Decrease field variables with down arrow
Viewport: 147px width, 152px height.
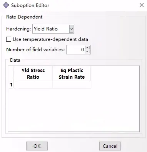click(x=87, y=51)
